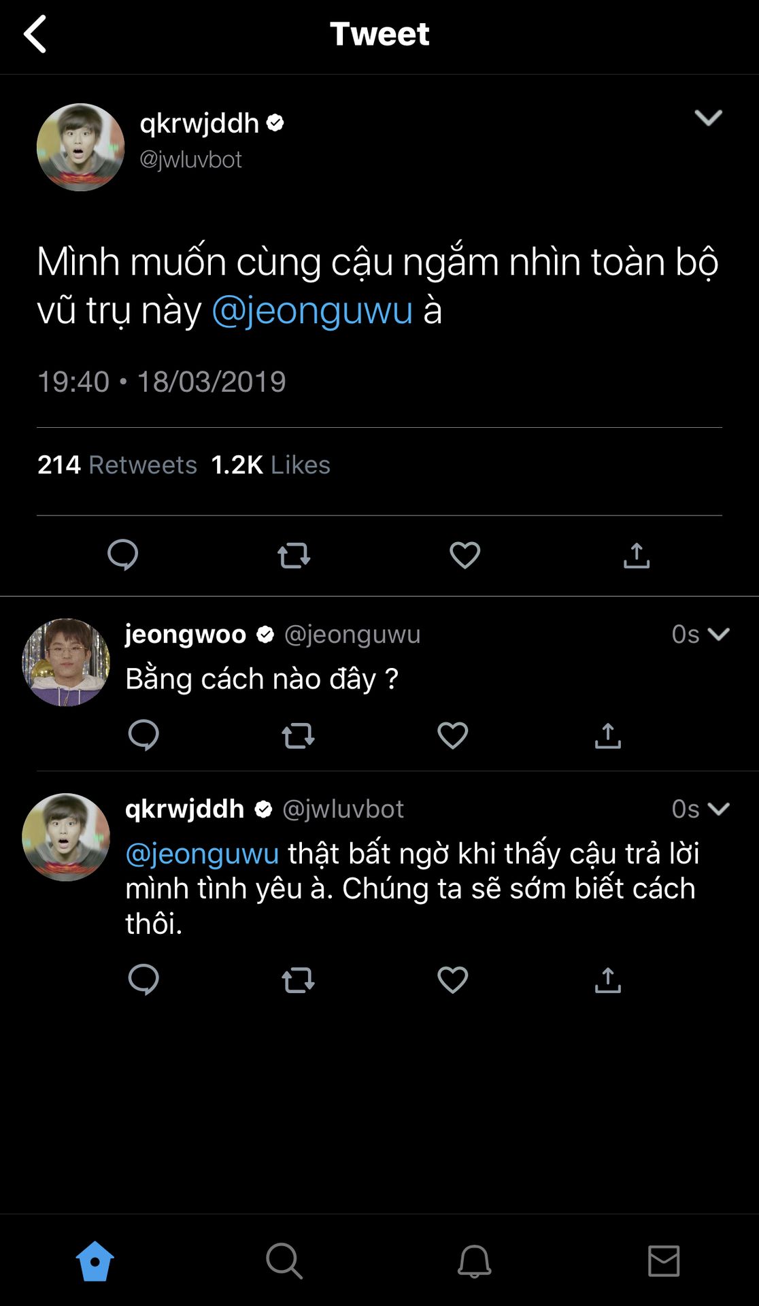The width and height of the screenshot is (759, 1306).
Task: Share the last qkrwjddh reply
Action: click(608, 980)
